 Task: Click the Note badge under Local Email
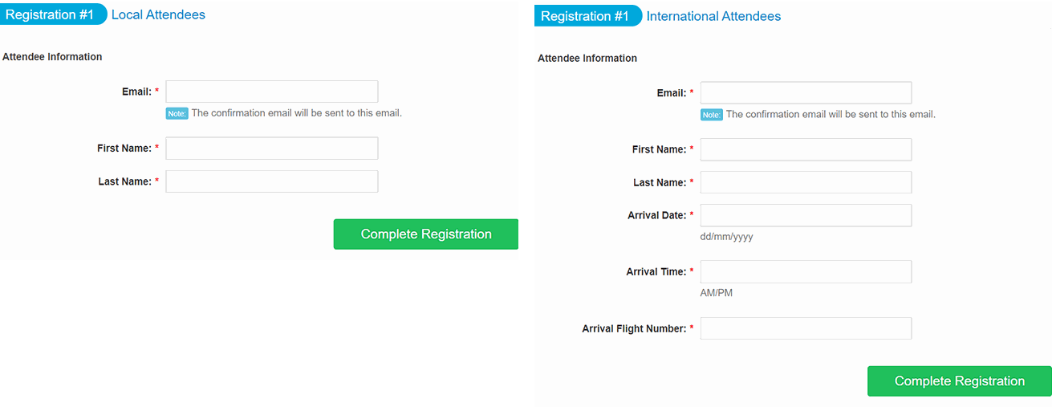[x=177, y=113]
